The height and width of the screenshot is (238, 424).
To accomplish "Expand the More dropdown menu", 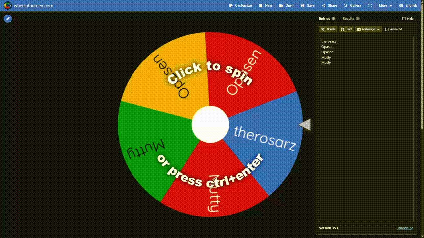I will tap(385, 5).
